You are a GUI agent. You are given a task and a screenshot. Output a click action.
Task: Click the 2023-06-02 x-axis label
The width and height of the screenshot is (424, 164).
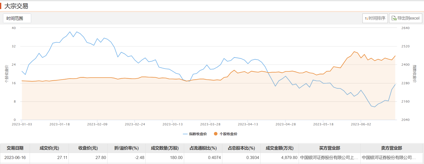click(x=361, y=124)
